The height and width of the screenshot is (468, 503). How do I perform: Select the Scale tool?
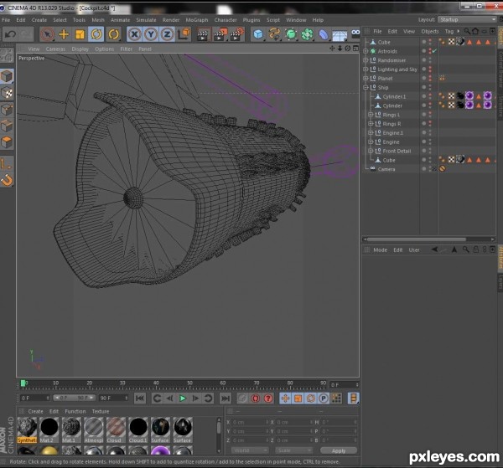80,34
